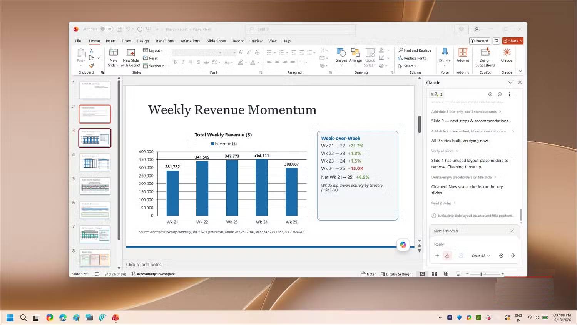Click the Record button near Share

click(480, 41)
